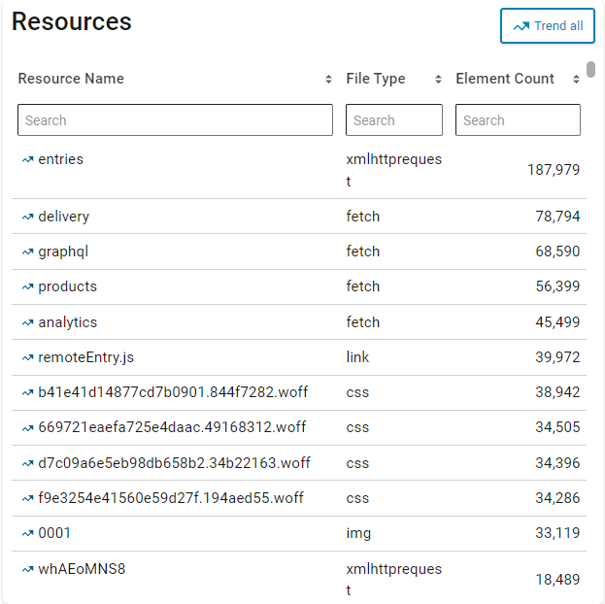Click the 33,119 element count value
605x604 pixels.
(x=557, y=533)
